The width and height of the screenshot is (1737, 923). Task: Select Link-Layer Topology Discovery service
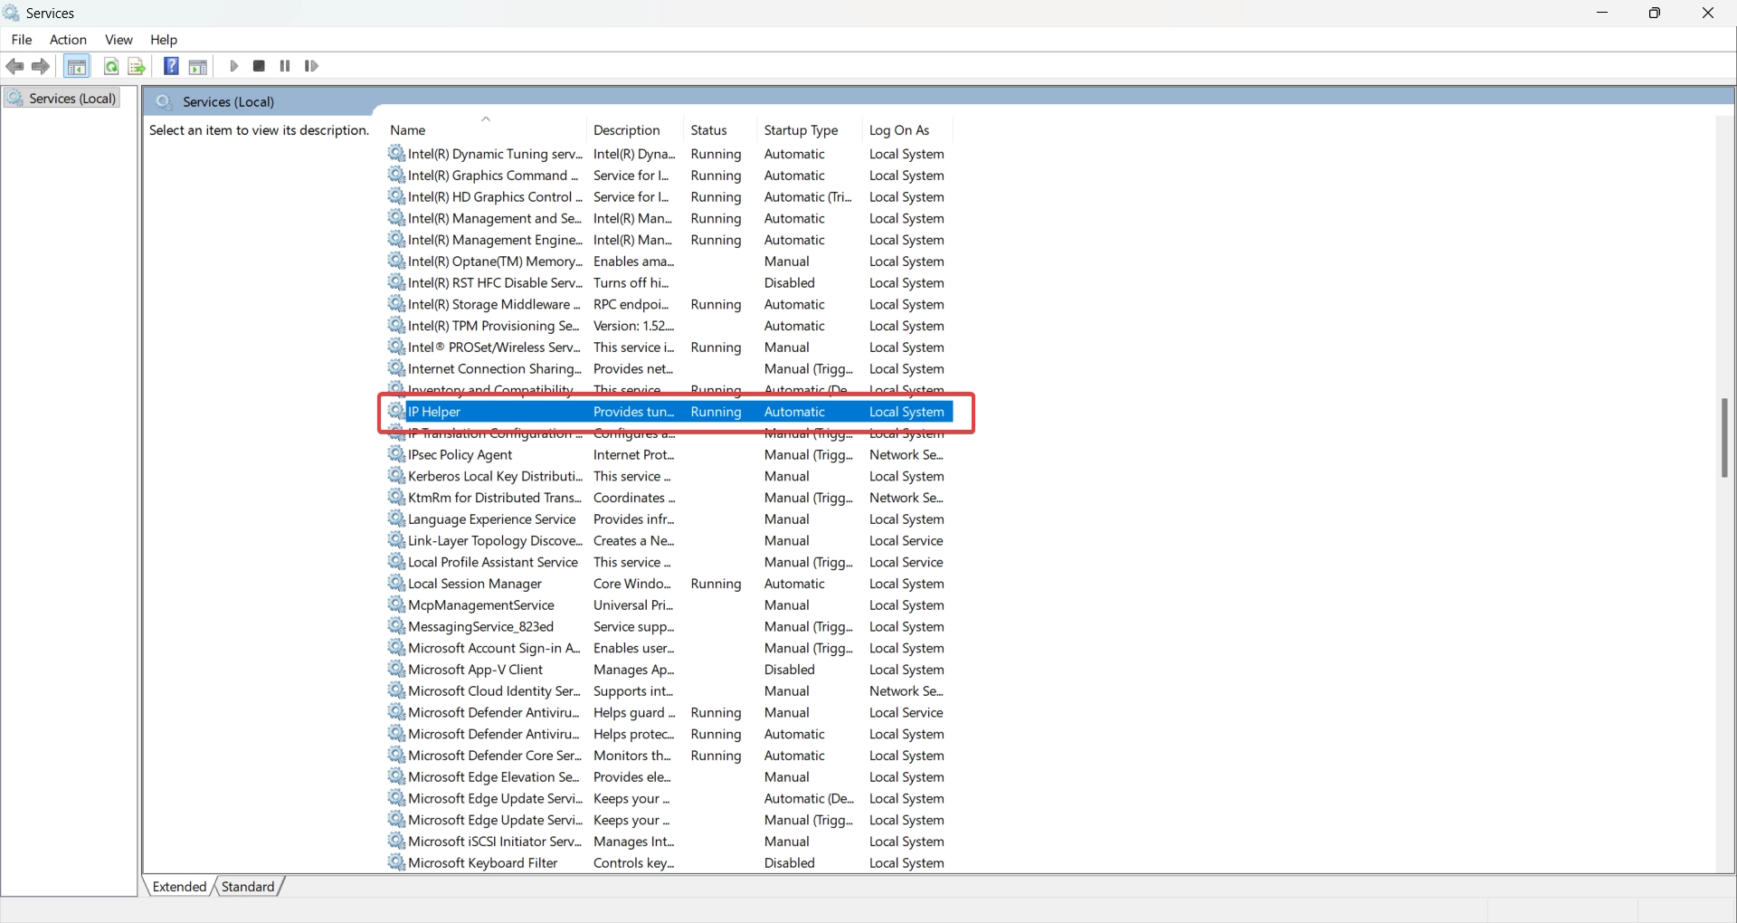pyautogui.click(x=669, y=540)
